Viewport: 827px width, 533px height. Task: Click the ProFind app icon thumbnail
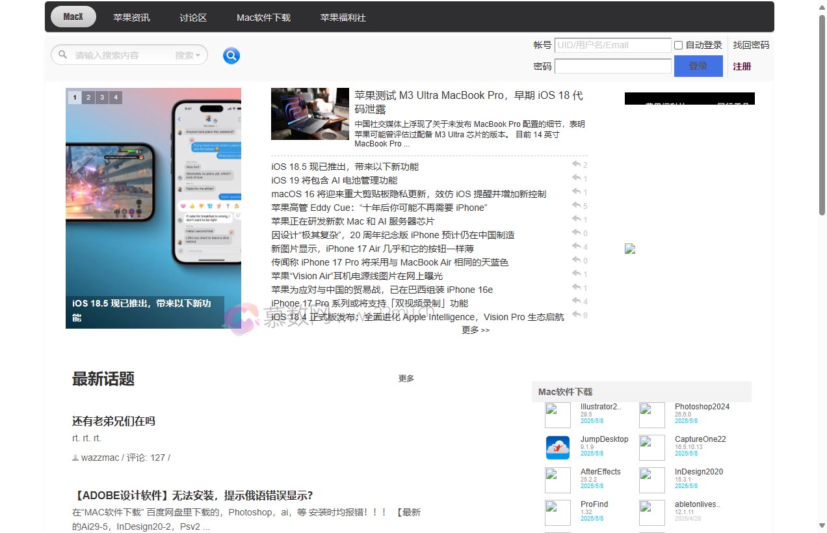point(558,513)
